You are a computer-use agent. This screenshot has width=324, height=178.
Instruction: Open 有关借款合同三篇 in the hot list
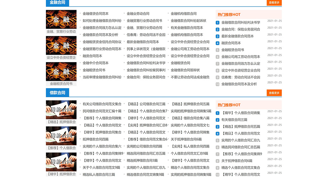pyautogui.click(x=234, y=120)
